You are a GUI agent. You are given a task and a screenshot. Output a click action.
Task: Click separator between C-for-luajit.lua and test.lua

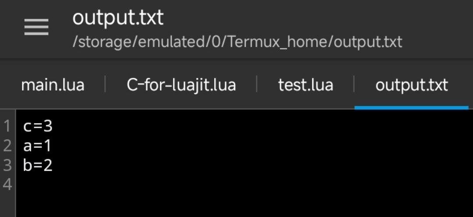257,85
